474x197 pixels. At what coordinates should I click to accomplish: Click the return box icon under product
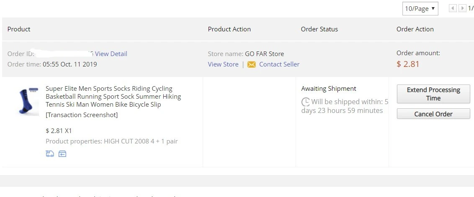62,154
